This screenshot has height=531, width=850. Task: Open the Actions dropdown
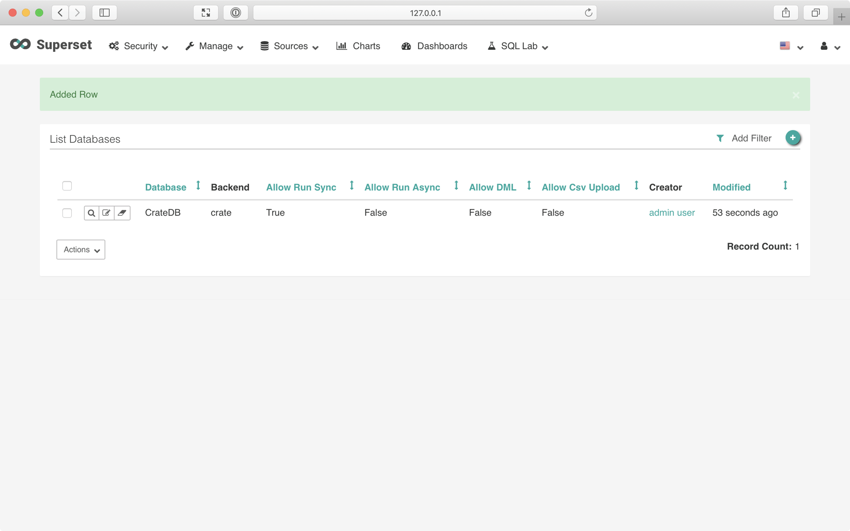(x=81, y=250)
